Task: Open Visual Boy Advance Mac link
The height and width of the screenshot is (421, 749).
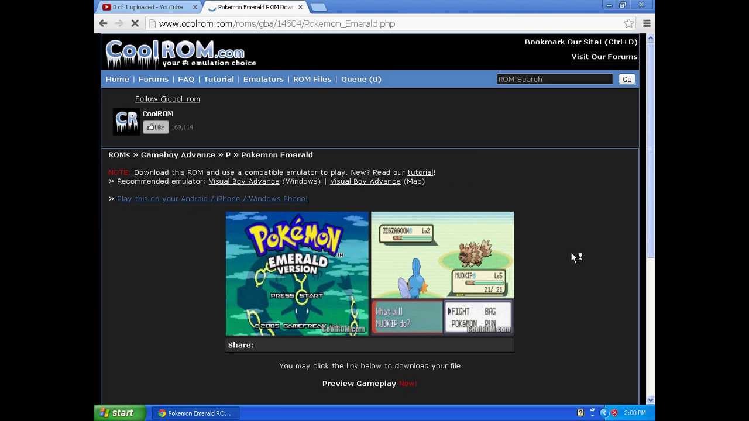Action: click(365, 181)
